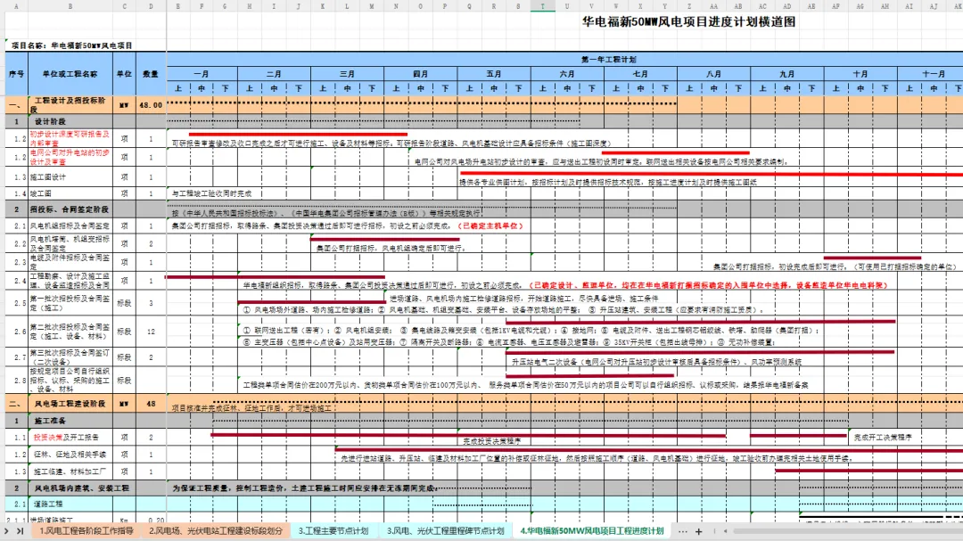Click the red cell 电网公司对升电站的初步设计及审查
This screenshot has height=541, width=963.
(x=70, y=157)
